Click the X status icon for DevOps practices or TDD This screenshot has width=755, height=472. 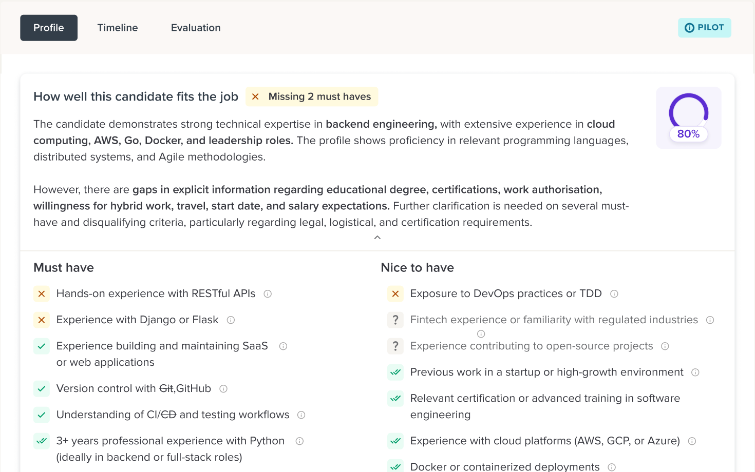click(x=395, y=294)
